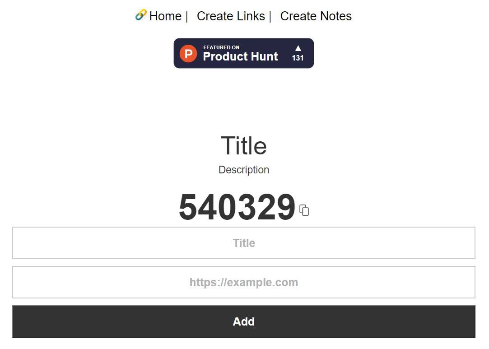
Task: Click the chain link logo icon
Action: click(x=141, y=15)
